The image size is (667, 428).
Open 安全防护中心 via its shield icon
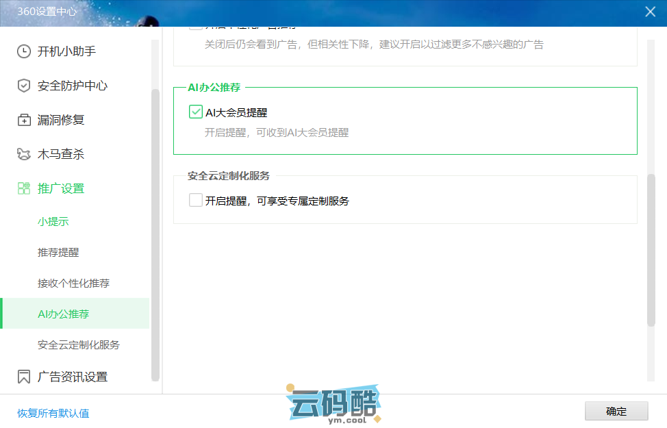click(x=23, y=86)
